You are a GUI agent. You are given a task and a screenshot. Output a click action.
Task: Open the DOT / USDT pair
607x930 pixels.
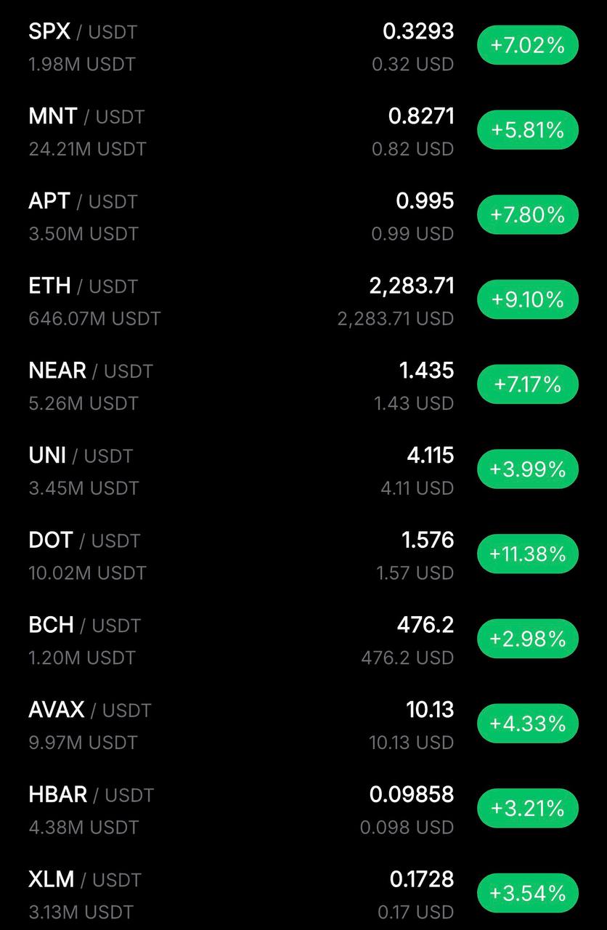coord(83,541)
